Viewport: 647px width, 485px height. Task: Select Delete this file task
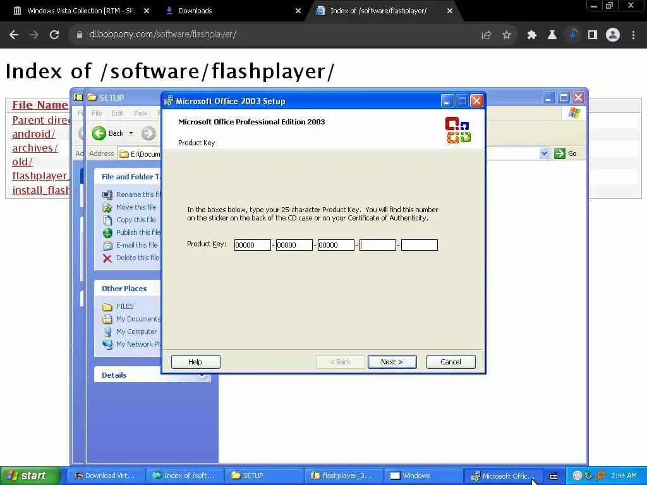138,258
